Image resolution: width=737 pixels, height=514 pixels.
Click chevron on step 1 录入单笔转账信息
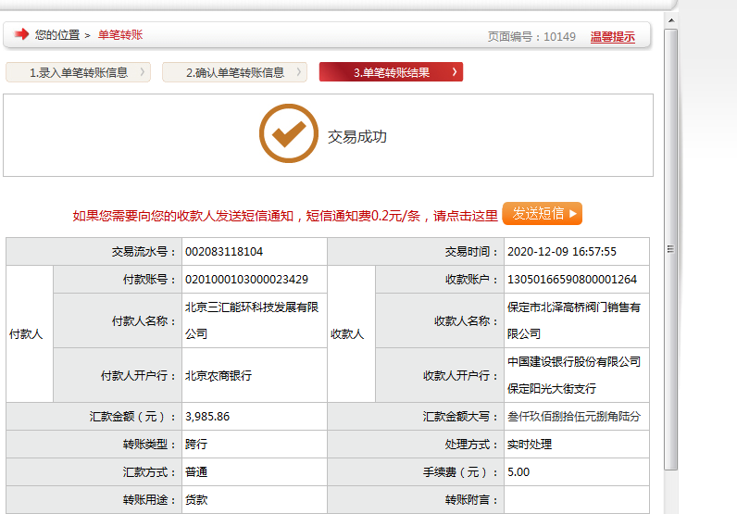(143, 72)
